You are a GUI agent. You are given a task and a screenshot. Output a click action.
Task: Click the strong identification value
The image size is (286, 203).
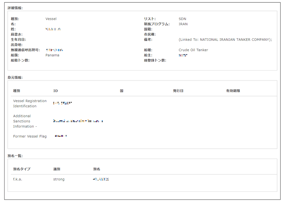(x=59, y=179)
